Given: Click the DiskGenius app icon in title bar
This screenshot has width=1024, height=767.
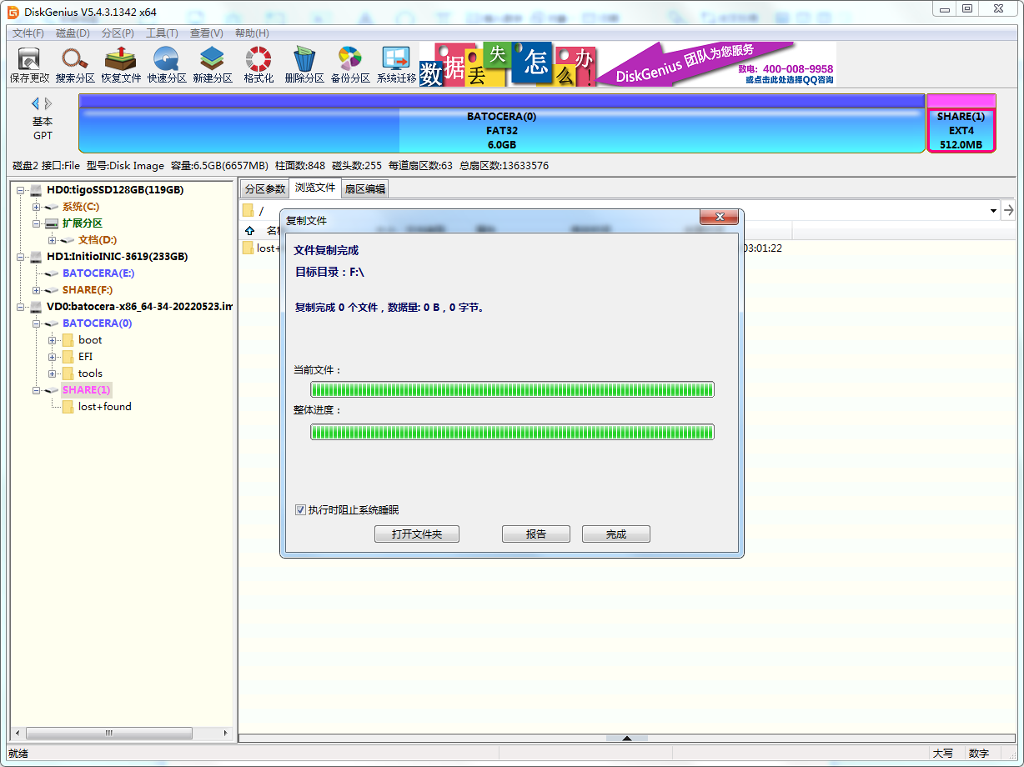Looking at the screenshot, I should [13, 12].
